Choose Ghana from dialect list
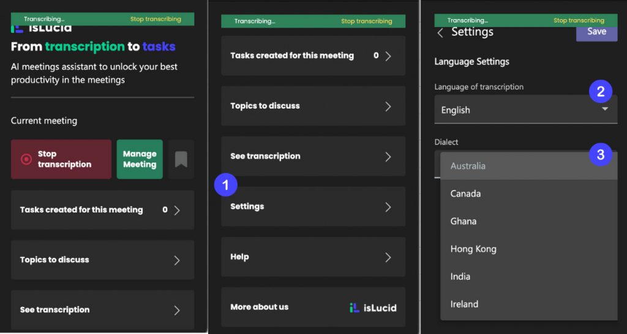This screenshot has height=334, width=627. pos(528,221)
